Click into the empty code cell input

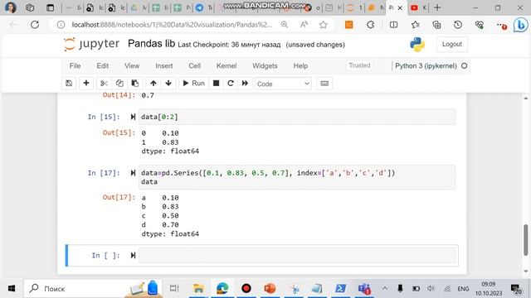click(x=297, y=255)
